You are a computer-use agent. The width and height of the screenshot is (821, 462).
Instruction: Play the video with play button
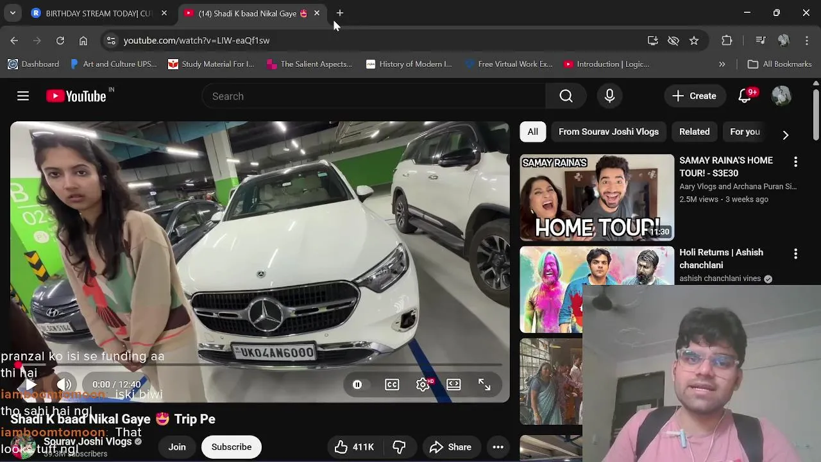(x=30, y=385)
